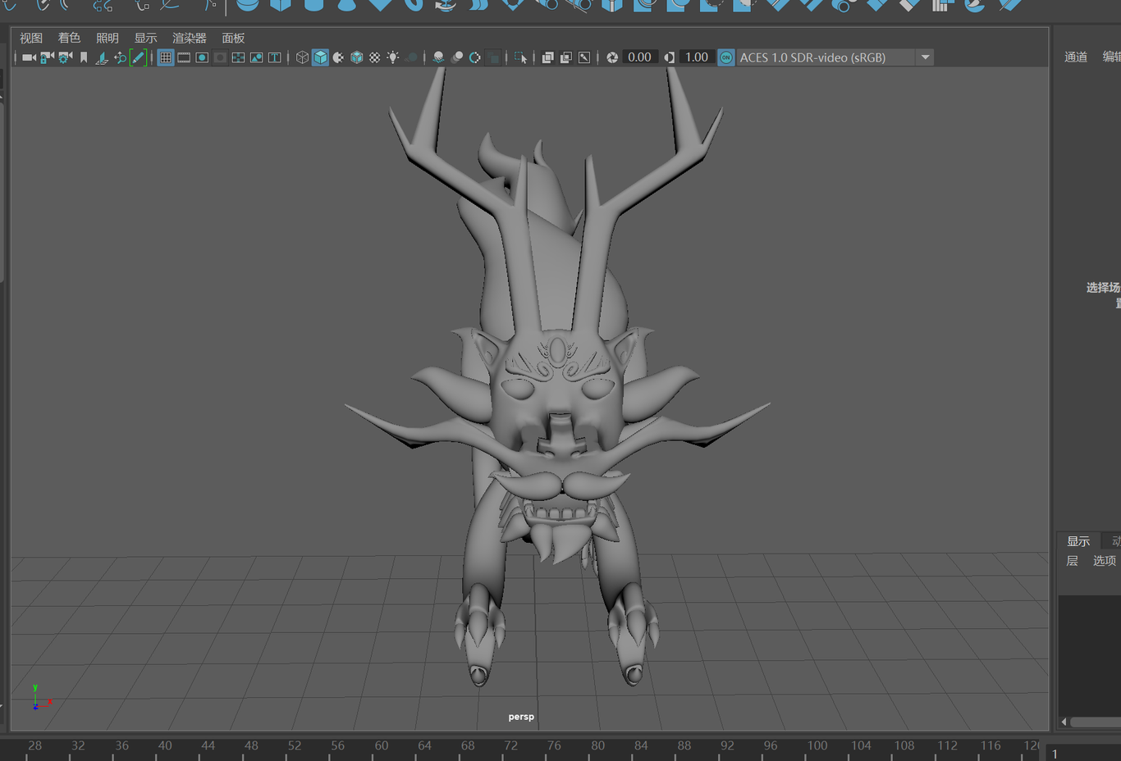
Task: Select the 通道 tab in Channel Box
Action: tap(1076, 57)
